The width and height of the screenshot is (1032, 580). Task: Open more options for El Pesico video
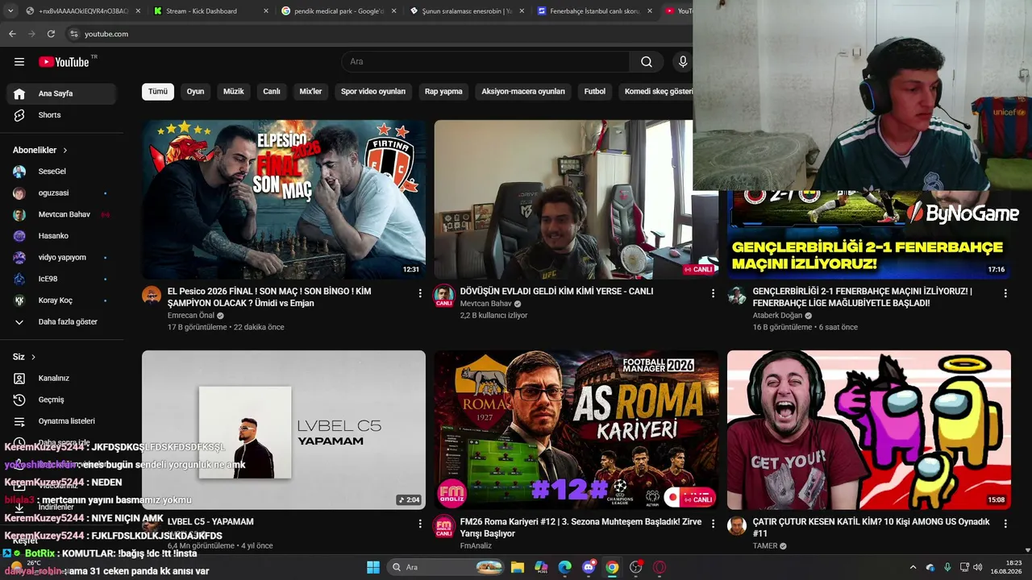pos(420,294)
